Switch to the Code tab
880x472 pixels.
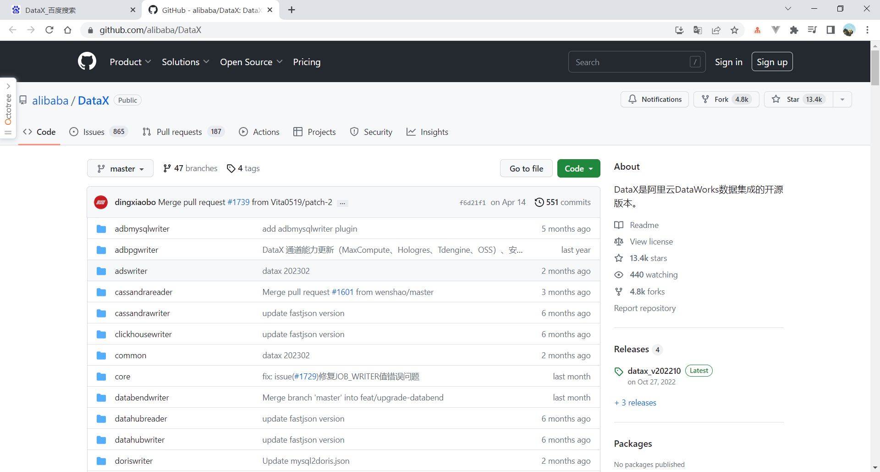[39, 132]
